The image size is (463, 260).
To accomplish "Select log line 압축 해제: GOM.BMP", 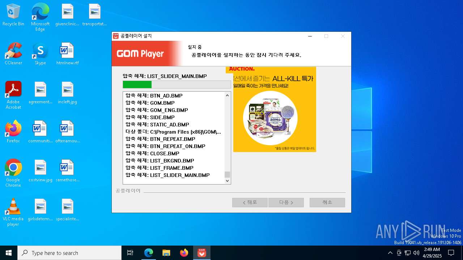I will tap(150, 103).
